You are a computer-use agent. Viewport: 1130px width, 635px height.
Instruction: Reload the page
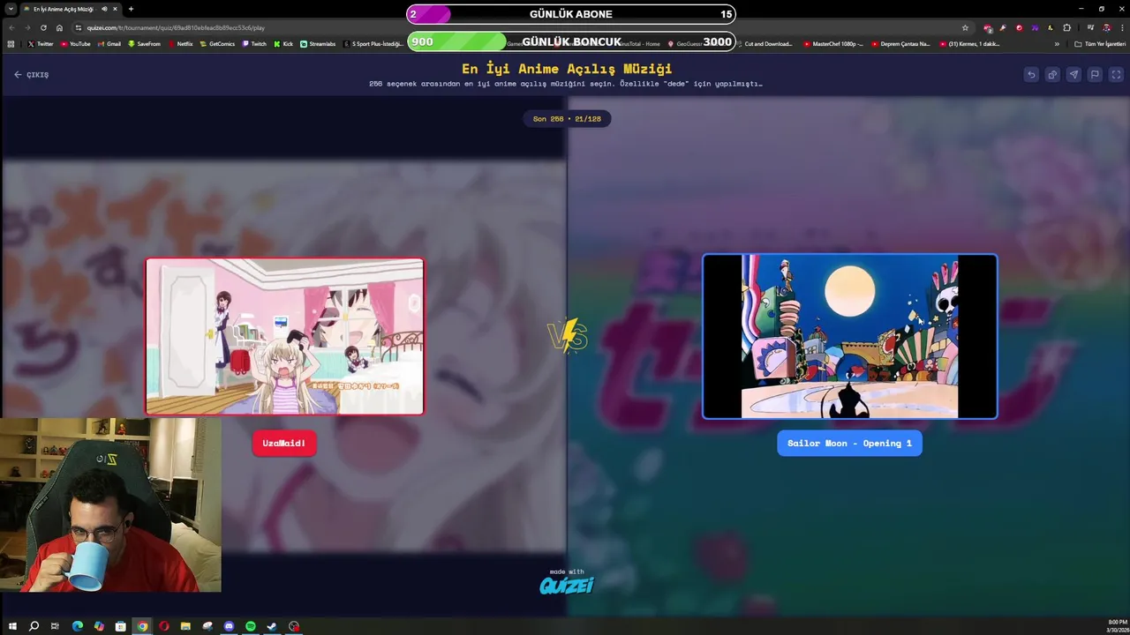click(43, 27)
